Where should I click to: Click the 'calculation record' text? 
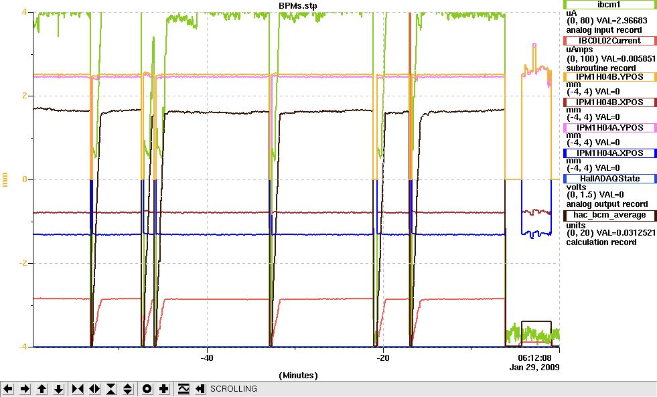coord(601,242)
